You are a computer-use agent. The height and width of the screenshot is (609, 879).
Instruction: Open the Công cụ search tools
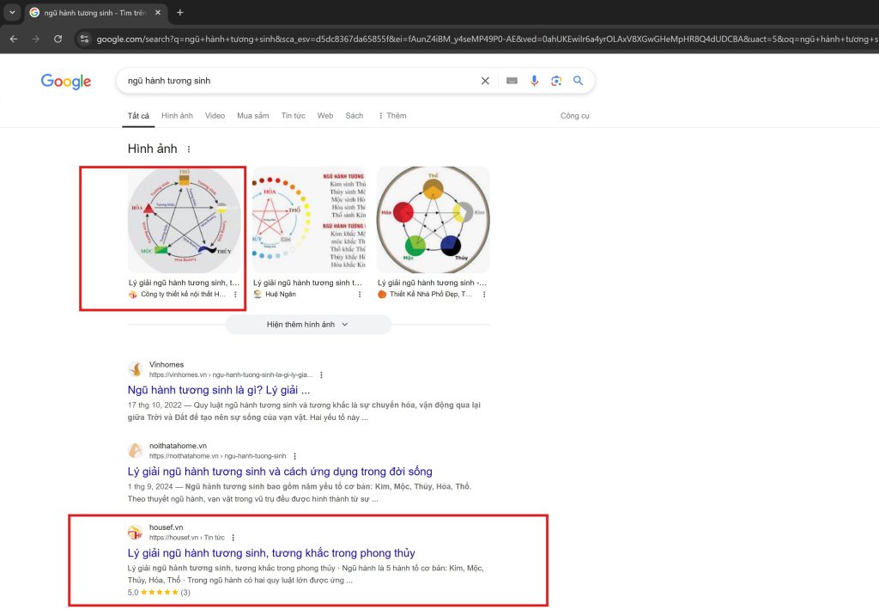pos(574,115)
